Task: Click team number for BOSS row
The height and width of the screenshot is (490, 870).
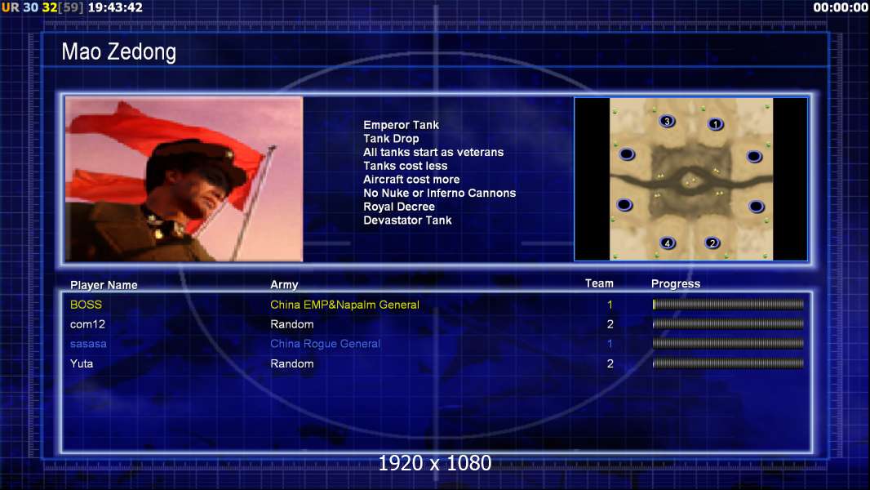Action: tap(610, 305)
